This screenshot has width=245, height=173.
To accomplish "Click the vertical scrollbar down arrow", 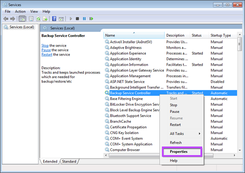I will point(240,150).
